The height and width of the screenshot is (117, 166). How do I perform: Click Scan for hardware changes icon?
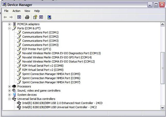(49, 17)
